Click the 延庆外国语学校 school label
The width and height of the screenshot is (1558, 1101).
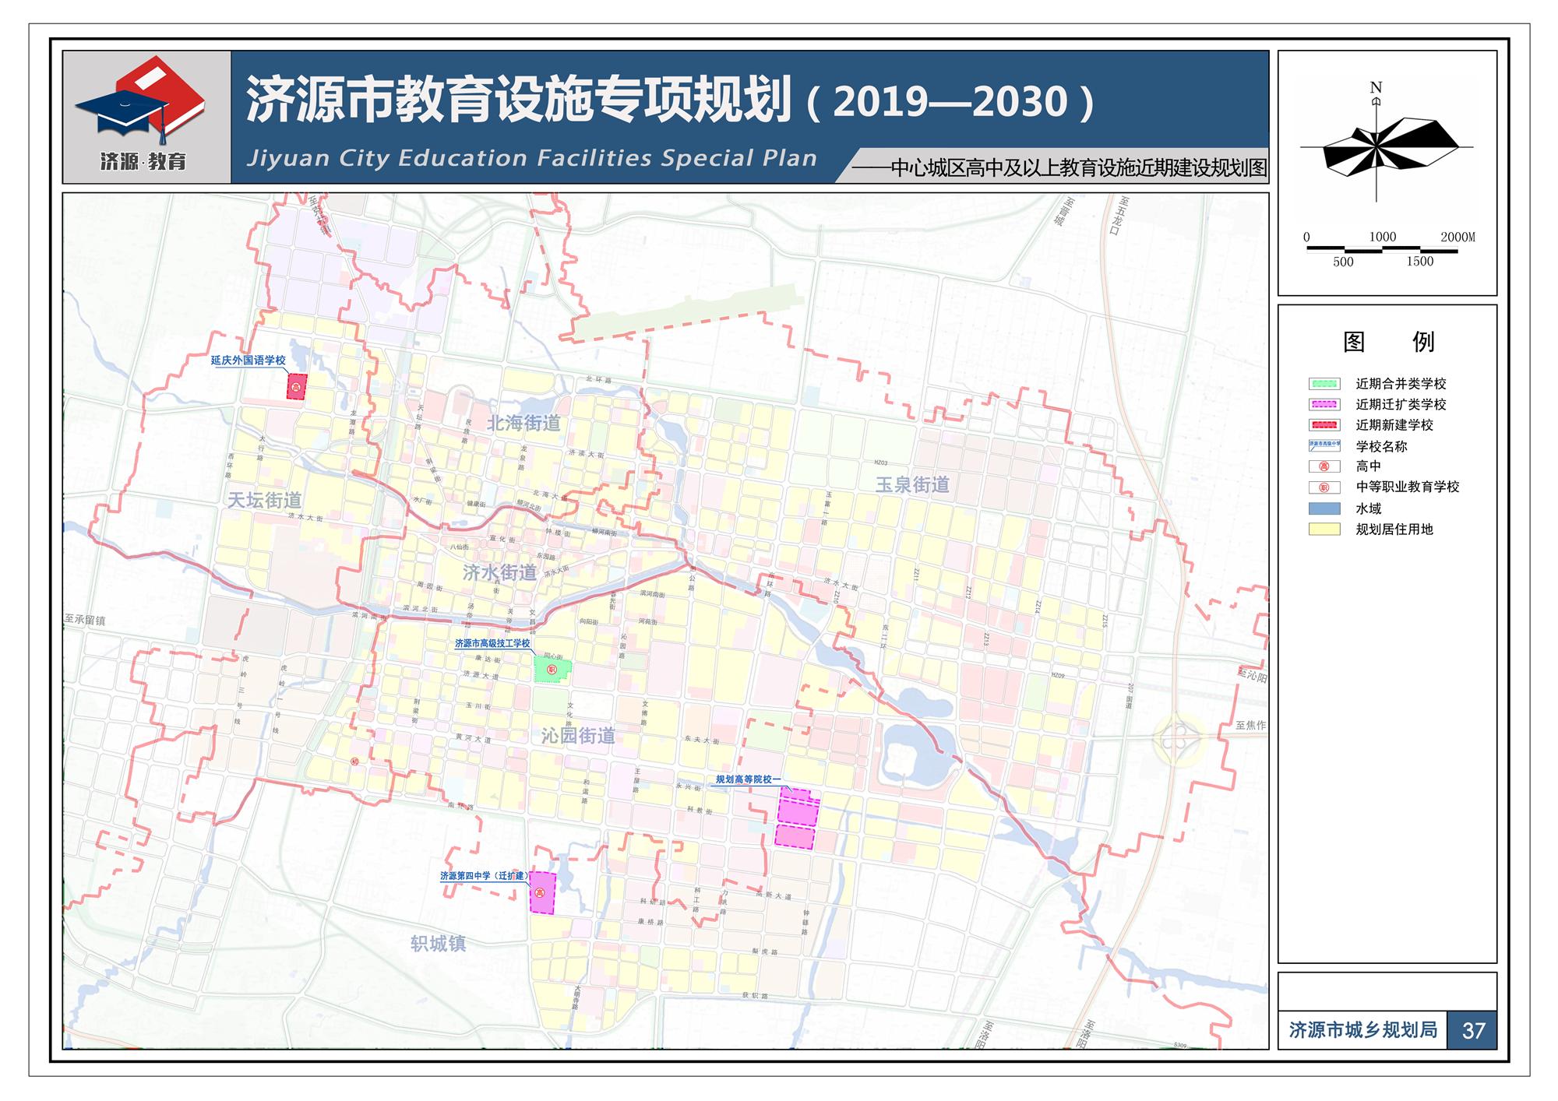coord(249,361)
